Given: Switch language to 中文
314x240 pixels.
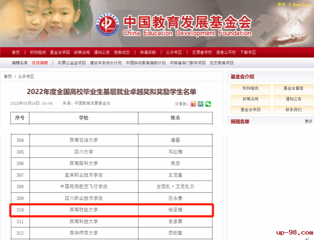Looking at the screenshot, I should coord(282,5).
